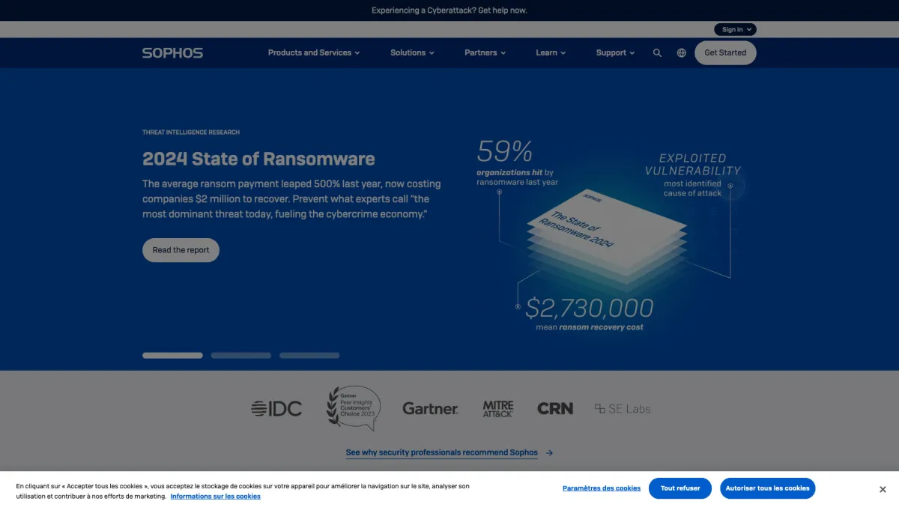Click Read the report button

pyautogui.click(x=181, y=250)
